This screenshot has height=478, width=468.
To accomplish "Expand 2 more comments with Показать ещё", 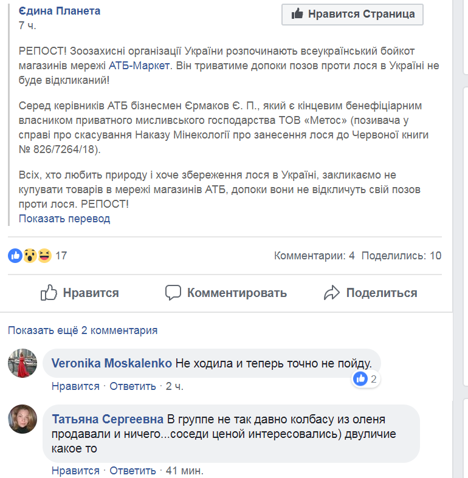I will 83,330.
